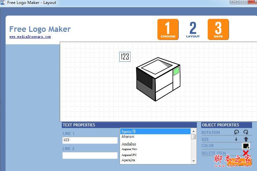Click the empty Line 2 field
Viewport: 257px width, 171px height.
tap(90, 156)
